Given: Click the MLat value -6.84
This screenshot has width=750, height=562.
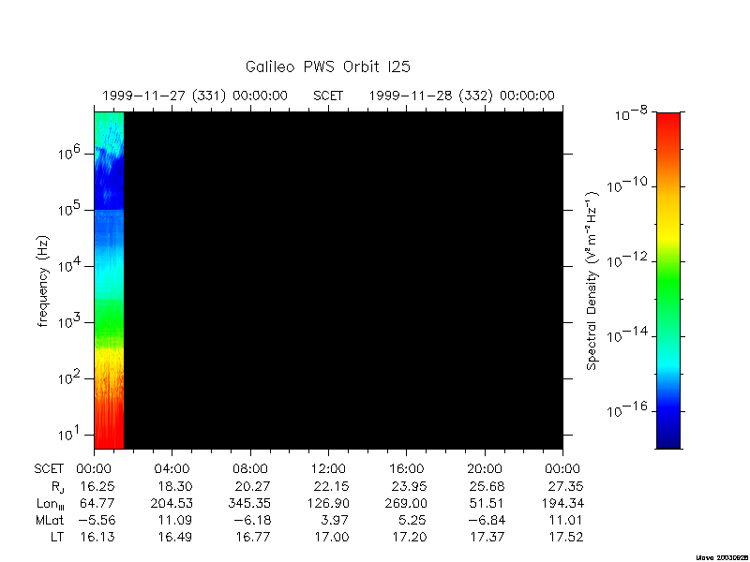Looking at the screenshot, I should click(x=485, y=520).
